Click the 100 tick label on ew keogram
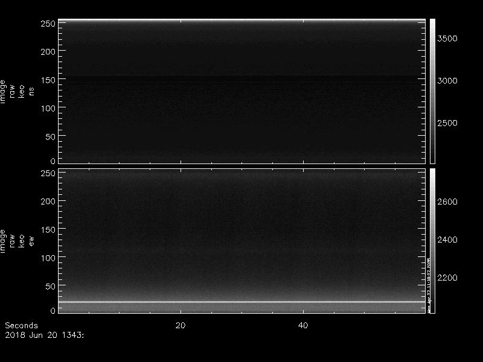 pos(48,258)
